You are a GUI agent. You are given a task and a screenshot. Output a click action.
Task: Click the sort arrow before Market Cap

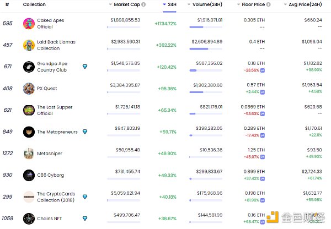point(110,4)
